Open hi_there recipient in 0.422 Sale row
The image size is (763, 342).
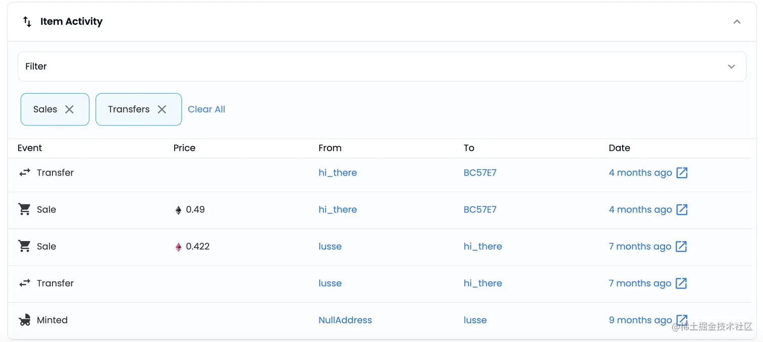pos(483,246)
